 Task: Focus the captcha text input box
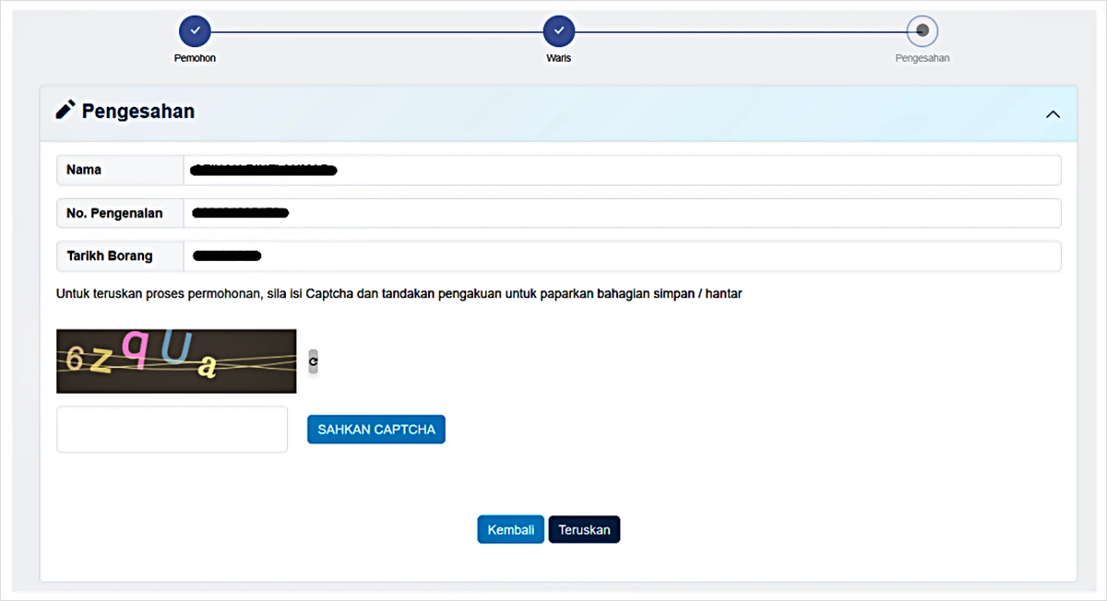[173, 430]
